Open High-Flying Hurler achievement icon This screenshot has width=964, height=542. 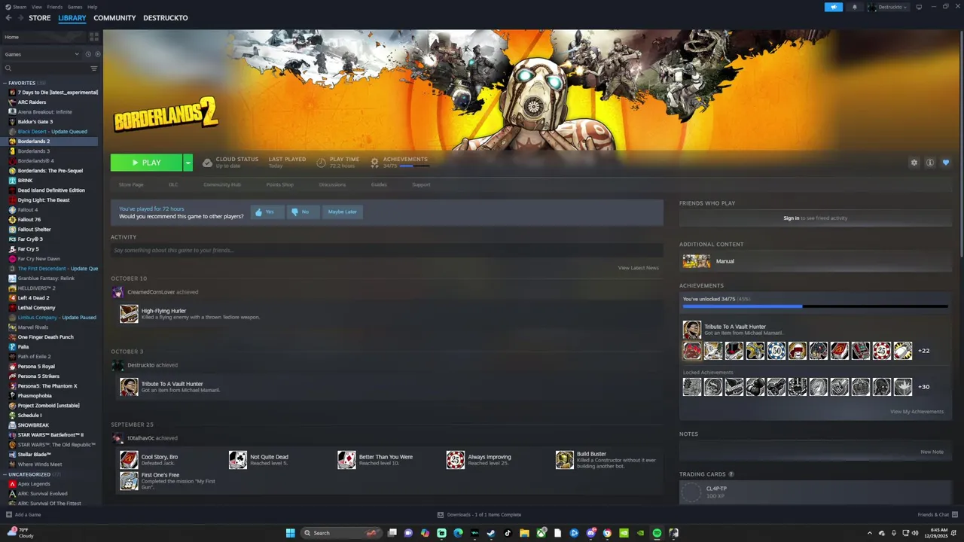point(129,314)
